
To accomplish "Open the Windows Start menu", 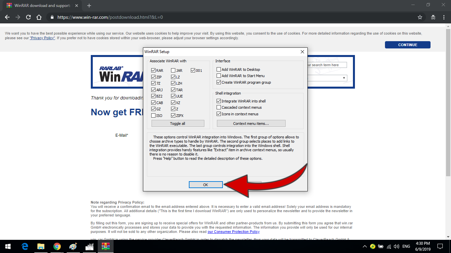I will 8,246.
